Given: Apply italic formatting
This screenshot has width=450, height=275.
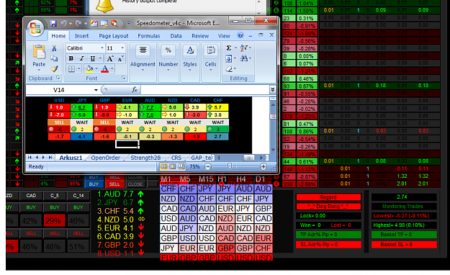Looking at the screenshot, I should point(82,58).
